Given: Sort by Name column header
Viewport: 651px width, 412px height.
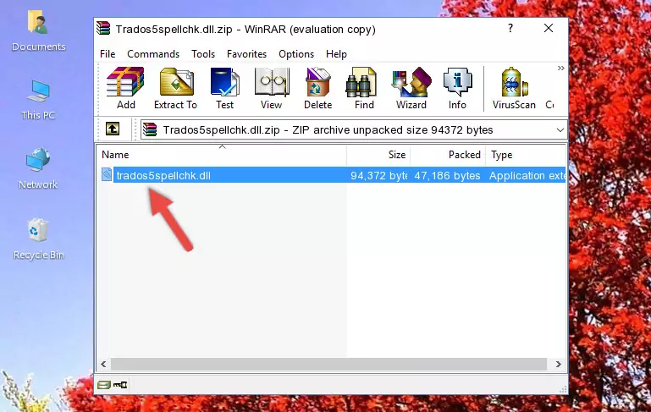Looking at the screenshot, I should pyautogui.click(x=222, y=155).
